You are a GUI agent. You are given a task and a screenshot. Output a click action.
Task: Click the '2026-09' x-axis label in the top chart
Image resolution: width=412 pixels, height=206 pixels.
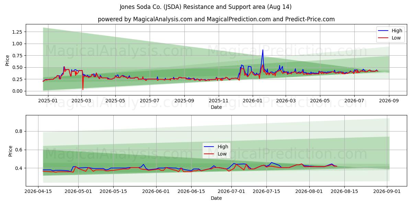[389, 101]
